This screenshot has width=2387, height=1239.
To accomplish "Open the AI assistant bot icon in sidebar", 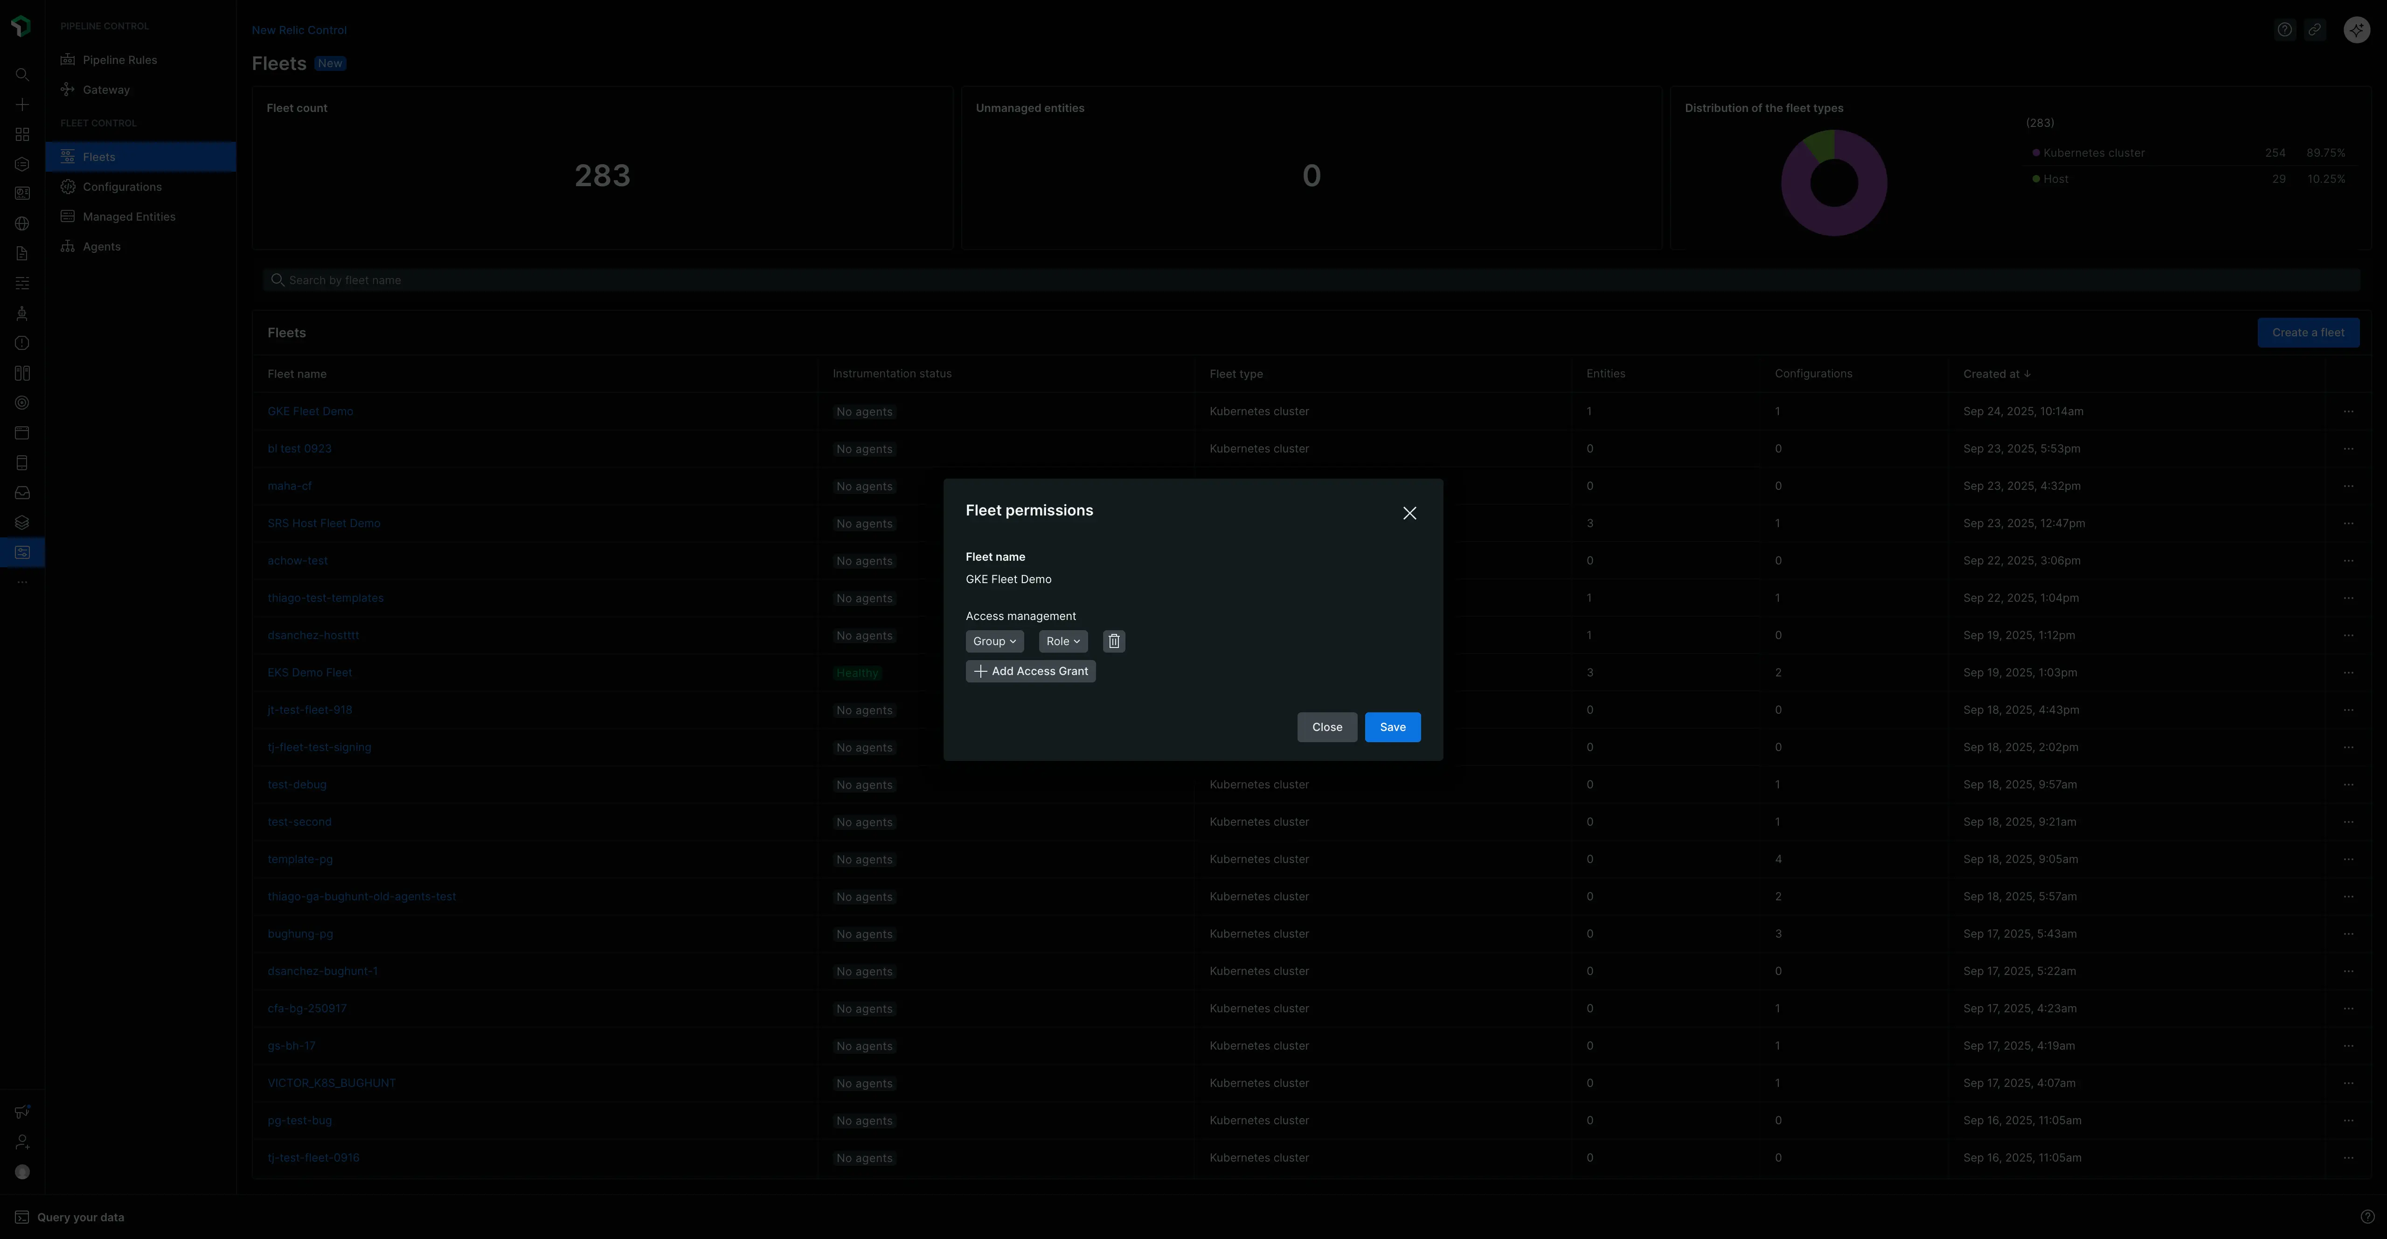I will (x=22, y=312).
